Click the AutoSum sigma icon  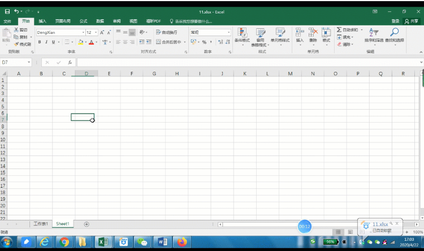coord(339,29)
